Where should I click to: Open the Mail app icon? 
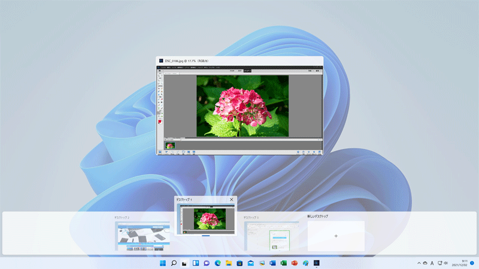click(250, 263)
